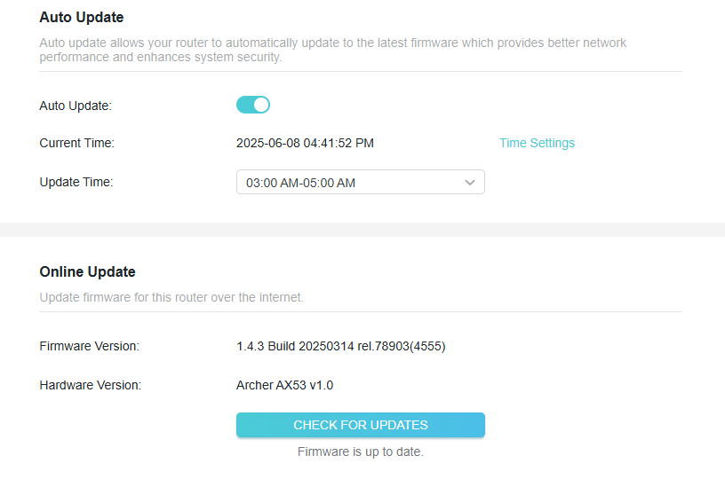Click the 'Firmware is up to date.' status message

pyautogui.click(x=360, y=452)
